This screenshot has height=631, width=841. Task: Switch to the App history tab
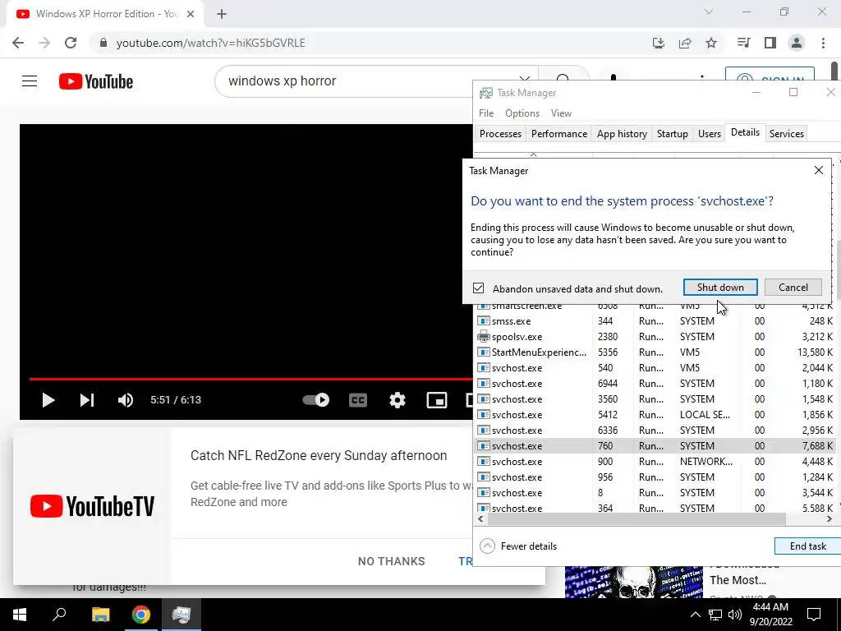[622, 134]
